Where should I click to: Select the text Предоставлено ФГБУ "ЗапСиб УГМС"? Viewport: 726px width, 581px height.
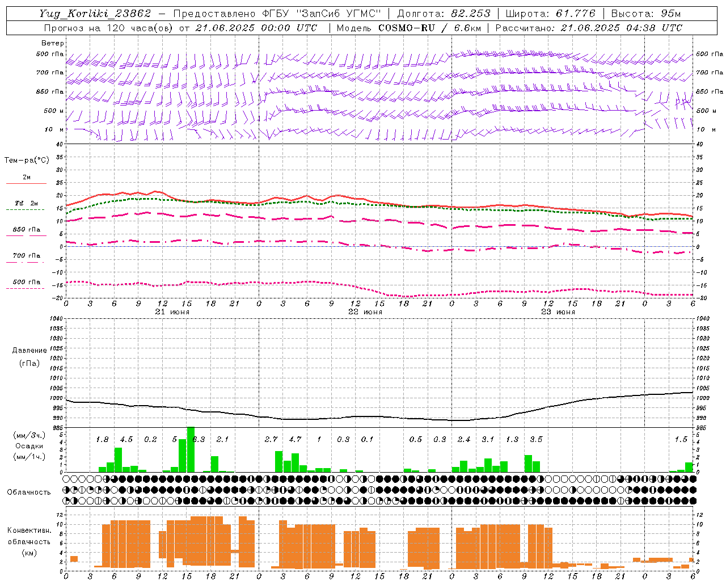click(x=276, y=14)
